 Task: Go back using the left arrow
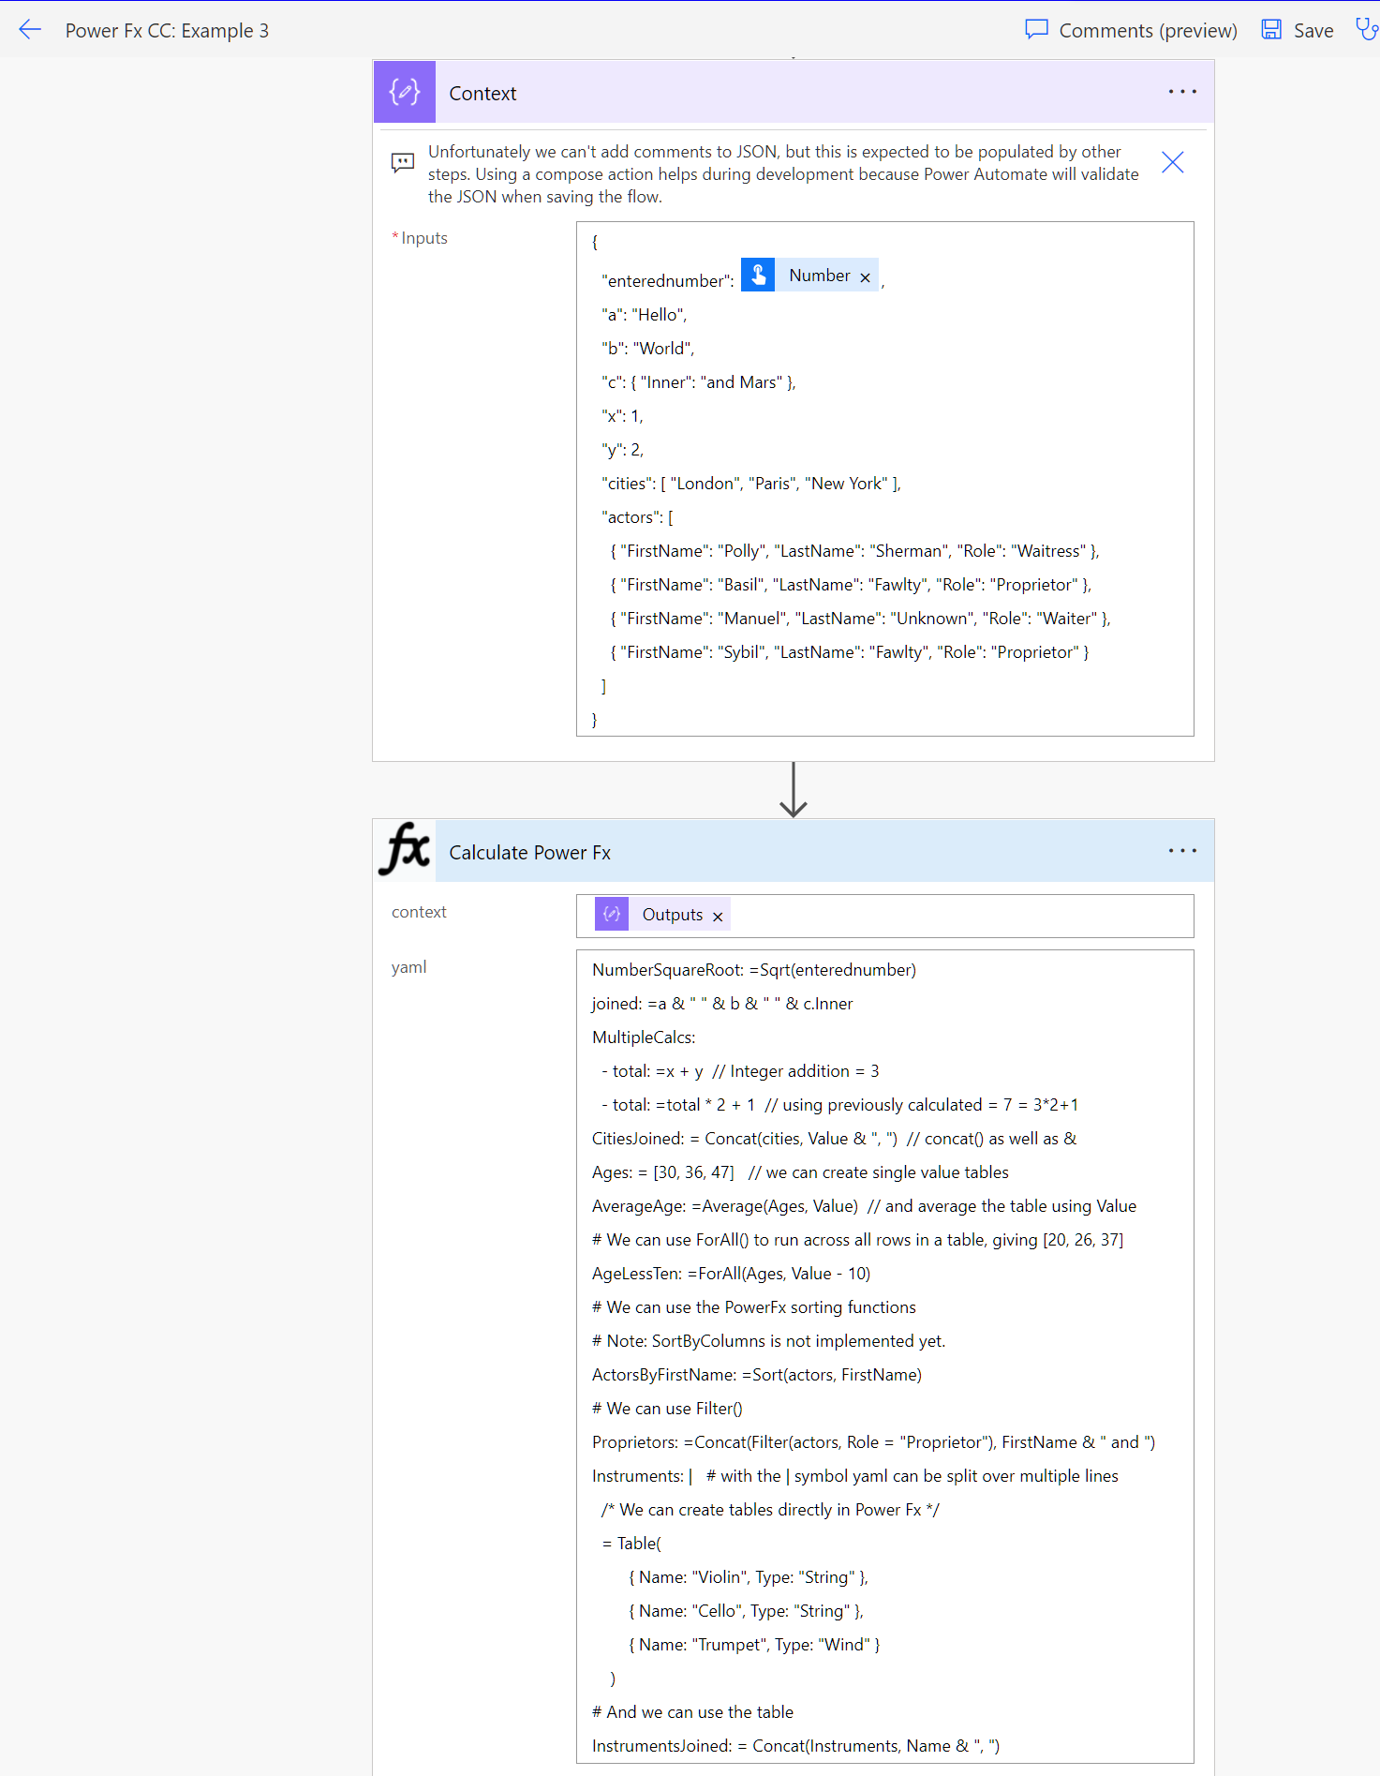click(x=30, y=30)
